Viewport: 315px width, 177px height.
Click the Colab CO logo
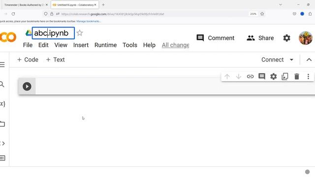coord(8,37)
